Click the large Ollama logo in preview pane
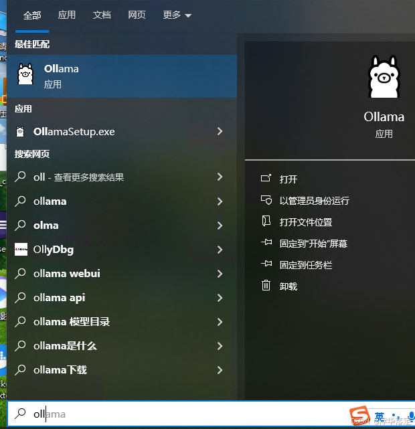The height and width of the screenshot is (429, 415). (384, 76)
